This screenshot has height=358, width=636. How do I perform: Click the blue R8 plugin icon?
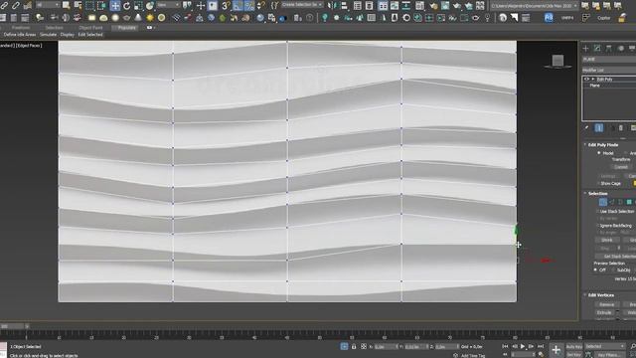click(x=549, y=18)
